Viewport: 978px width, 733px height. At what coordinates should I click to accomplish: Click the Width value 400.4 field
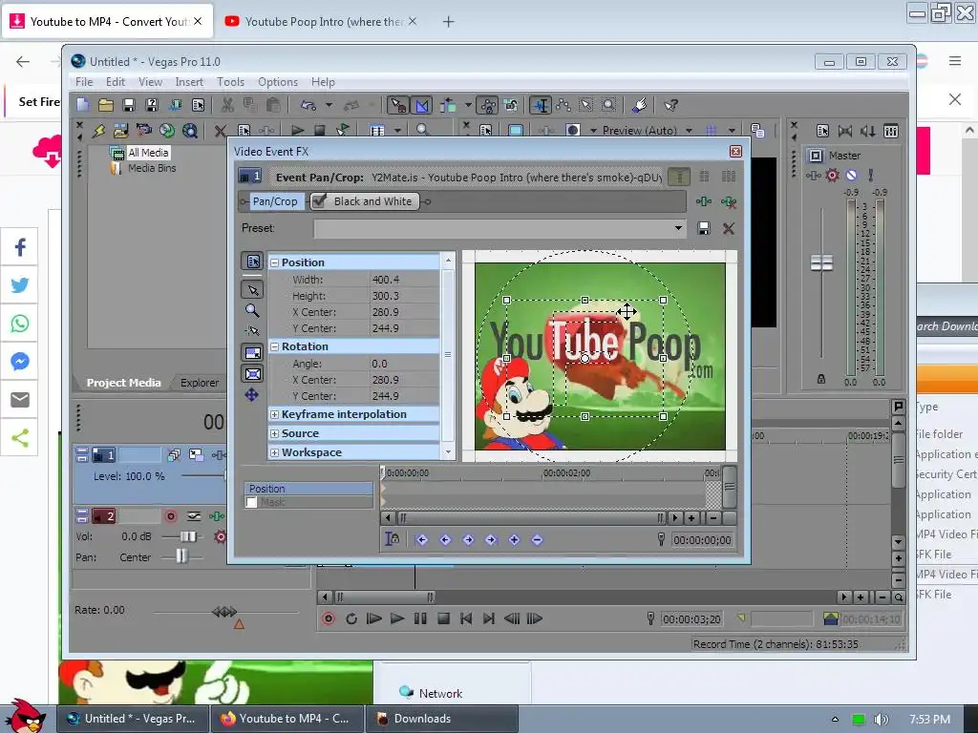(404, 280)
